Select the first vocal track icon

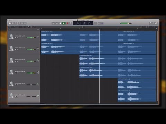point(11,37)
